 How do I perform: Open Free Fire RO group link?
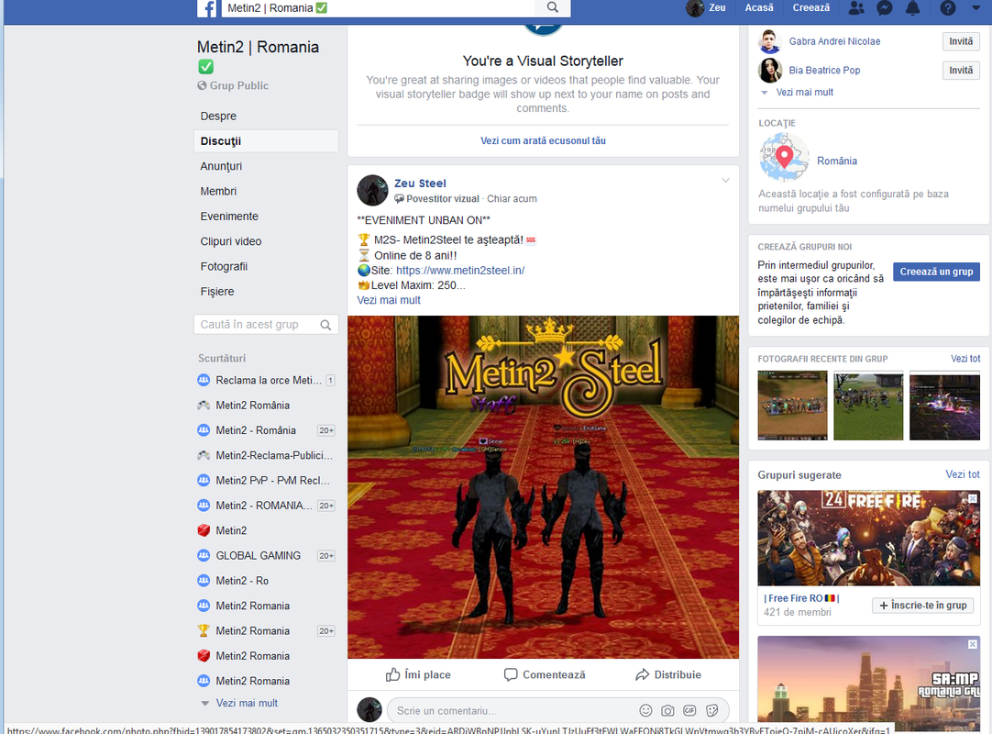pos(801,598)
